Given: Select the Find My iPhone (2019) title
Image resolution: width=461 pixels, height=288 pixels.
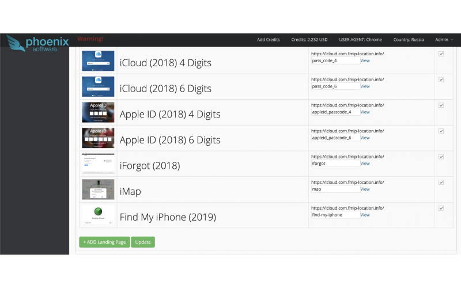Looking at the screenshot, I should [168, 217].
